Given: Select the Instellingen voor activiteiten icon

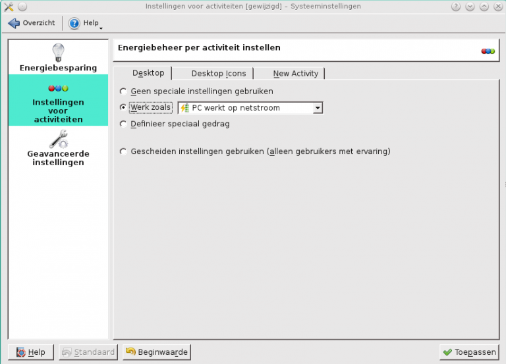Looking at the screenshot, I should click(58, 88).
